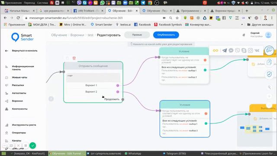Click Продолжить gray output connector
Viewport: 277px width, 156px height.
click(123, 99)
